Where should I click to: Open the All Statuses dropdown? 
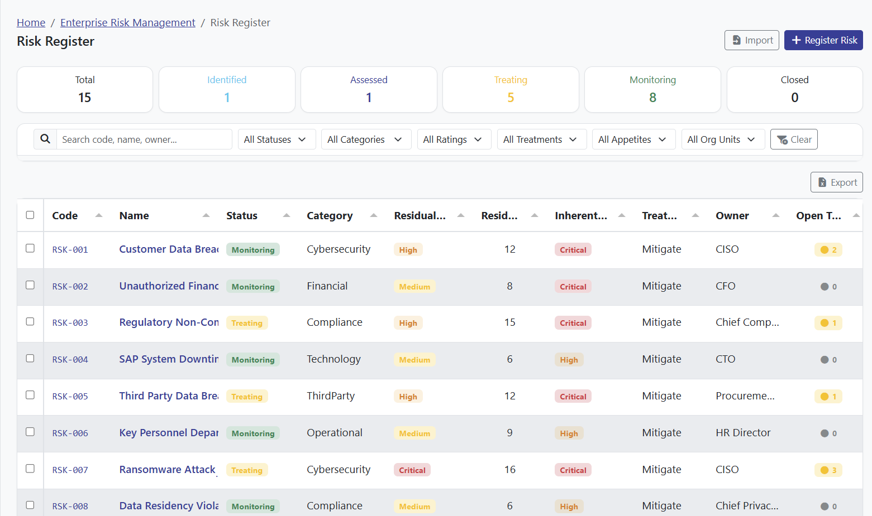[277, 139]
